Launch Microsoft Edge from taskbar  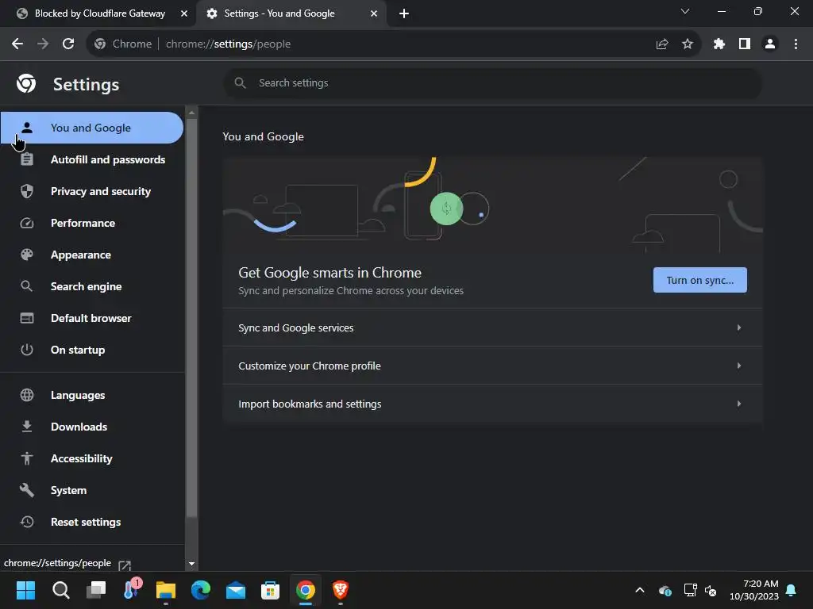point(201,590)
